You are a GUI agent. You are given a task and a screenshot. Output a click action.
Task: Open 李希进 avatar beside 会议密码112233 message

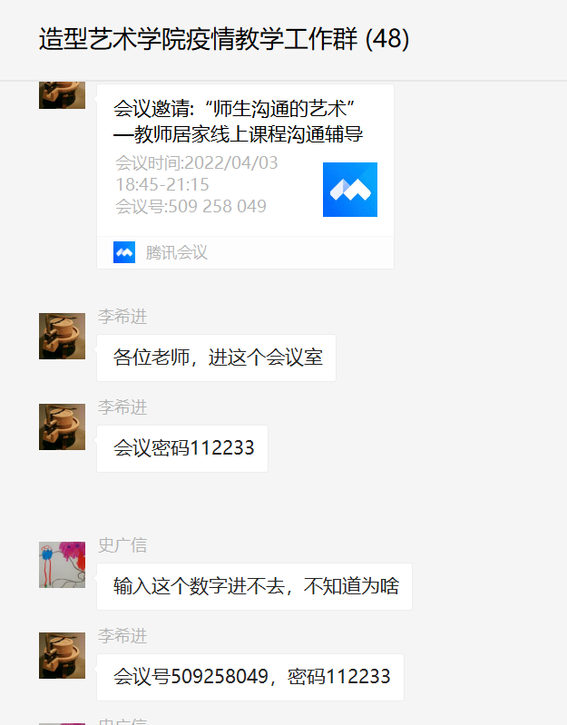point(62,426)
